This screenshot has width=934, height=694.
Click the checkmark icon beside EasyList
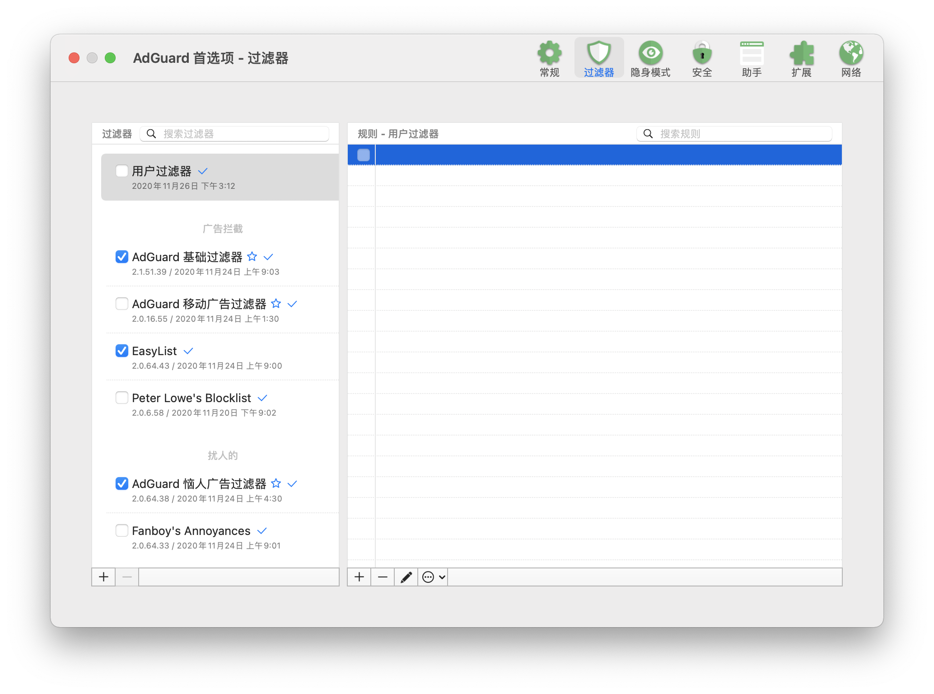[188, 351]
